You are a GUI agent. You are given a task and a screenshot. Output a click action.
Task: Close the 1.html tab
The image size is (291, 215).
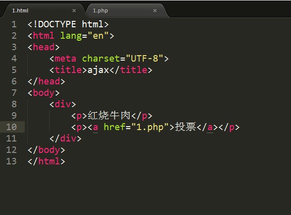point(74,11)
